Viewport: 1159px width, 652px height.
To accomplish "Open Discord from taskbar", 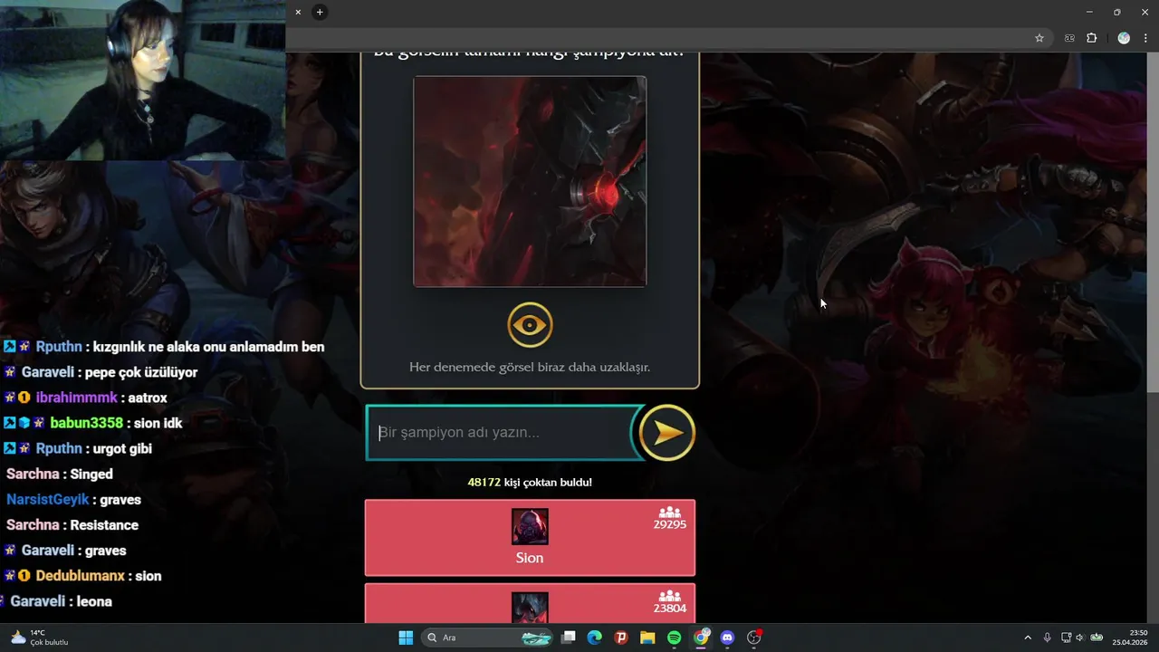I will [x=727, y=638].
